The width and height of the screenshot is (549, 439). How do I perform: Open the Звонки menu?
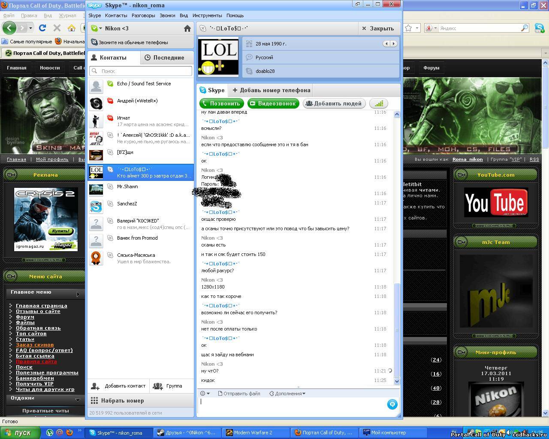[x=167, y=15]
